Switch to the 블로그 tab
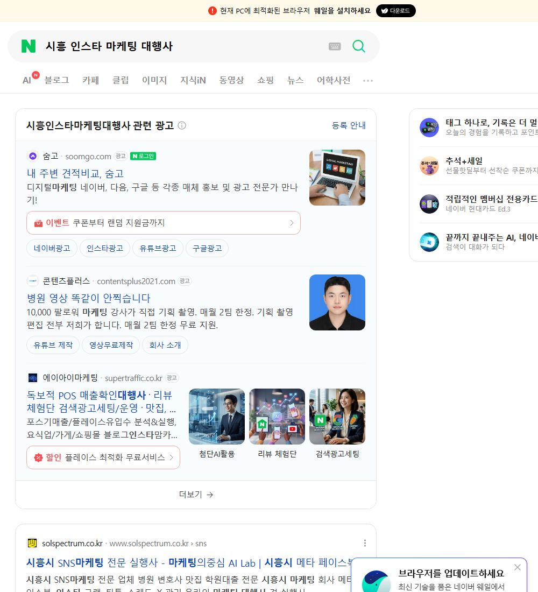 click(x=56, y=80)
